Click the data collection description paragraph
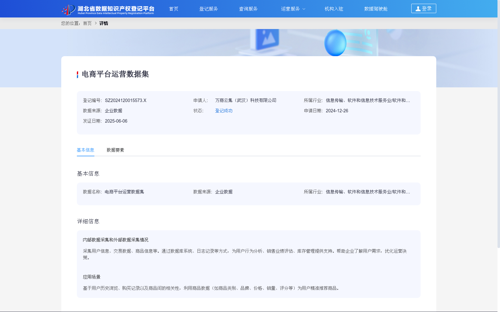This screenshot has height=312, width=500. click(x=245, y=254)
